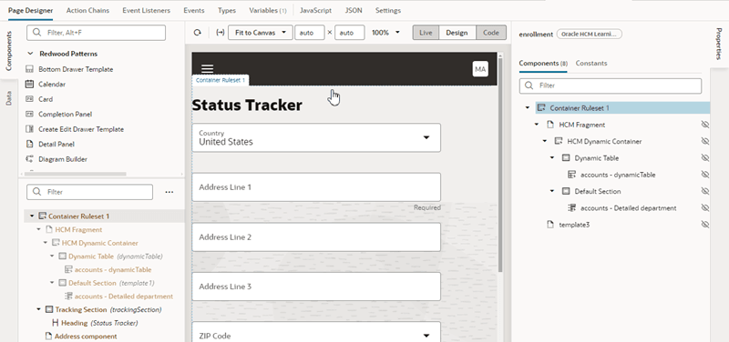Image resolution: width=729 pixels, height=342 pixels.
Task: Open the JSON tab
Action: (354, 10)
